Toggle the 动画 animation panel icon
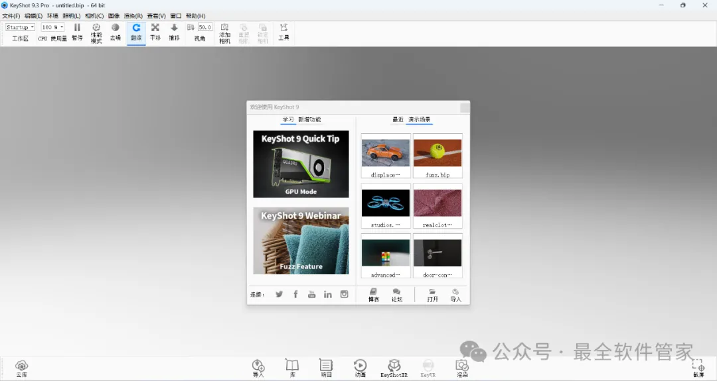717x381 pixels. coord(360,368)
